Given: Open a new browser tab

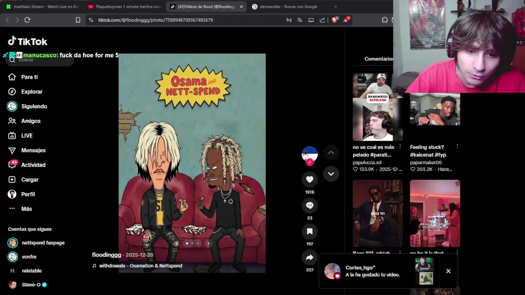Looking at the screenshot, I should [336, 7].
